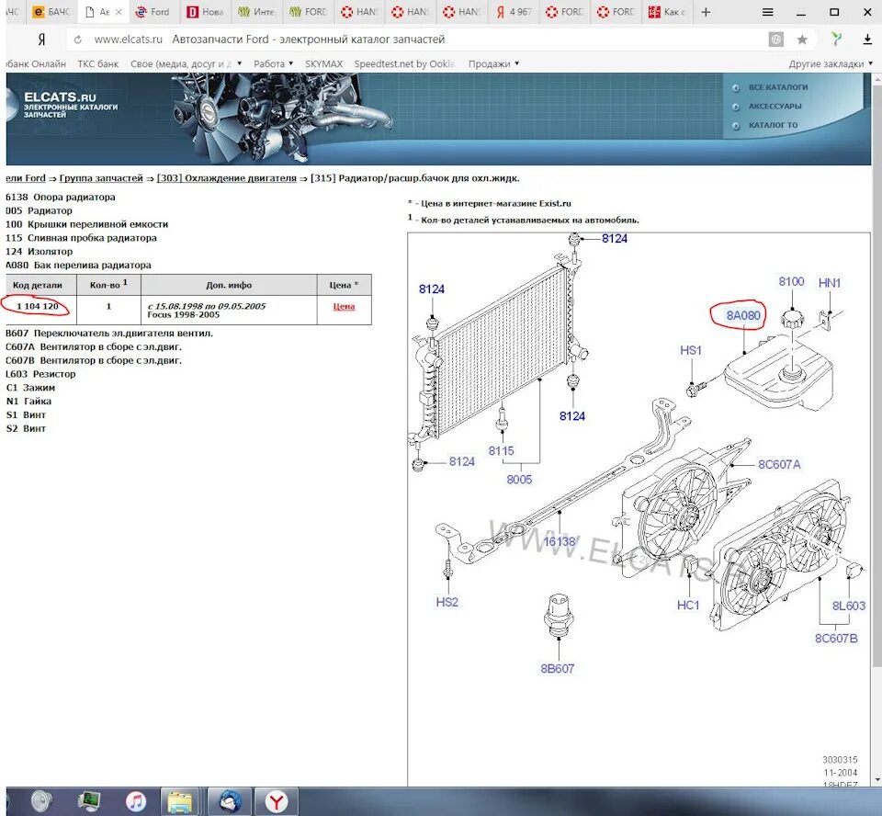This screenshot has width=882, height=816.
Task: Select 'Переключатель эл.двигателя вентил.' row
Action: pos(109,334)
